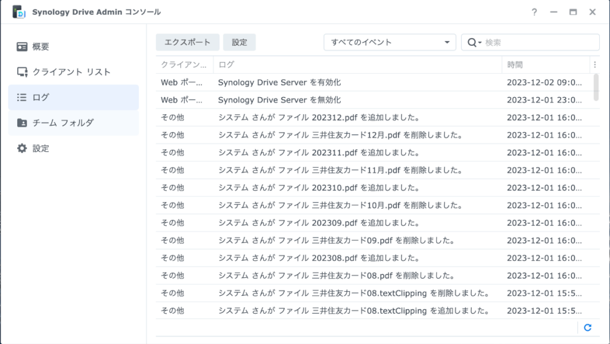Refresh the log list with reload icon
This screenshot has height=344, width=610.
click(587, 328)
